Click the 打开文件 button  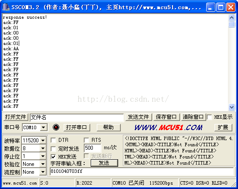(16, 117)
